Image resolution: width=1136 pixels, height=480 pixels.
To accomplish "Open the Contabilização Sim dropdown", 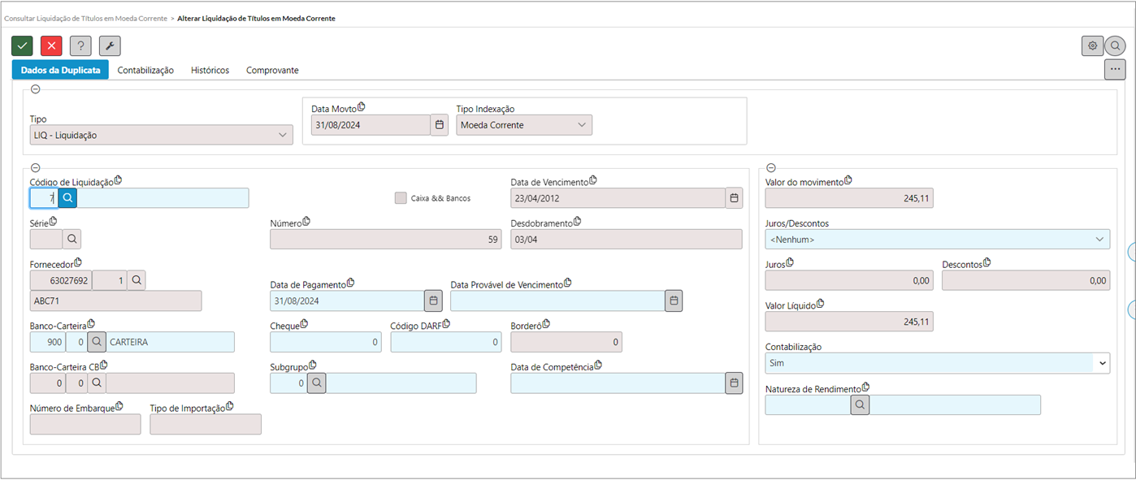I will click(x=938, y=363).
